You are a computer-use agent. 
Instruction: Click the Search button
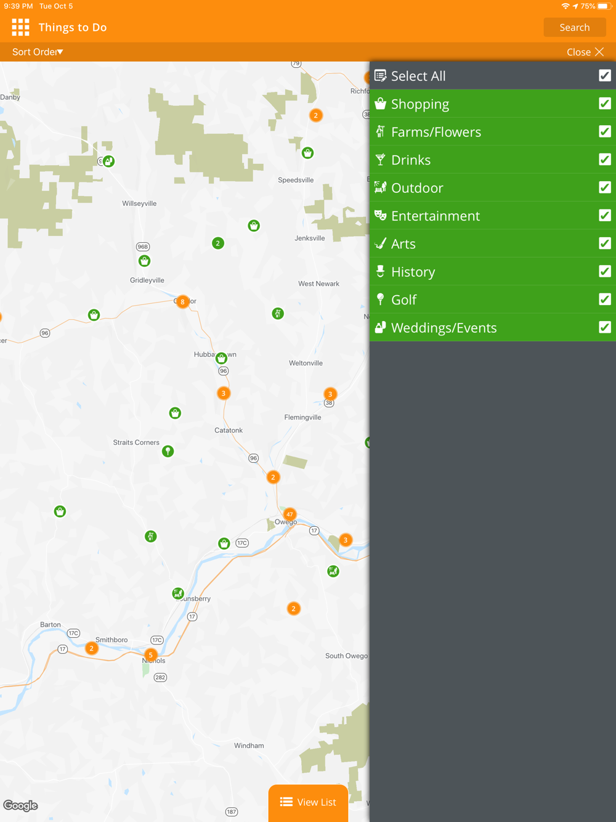(x=574, y=27)
